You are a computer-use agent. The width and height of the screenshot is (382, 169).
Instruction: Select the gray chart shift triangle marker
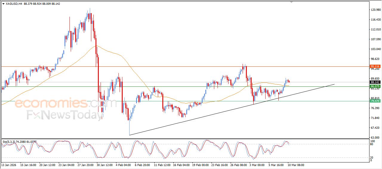coord(292,2)
